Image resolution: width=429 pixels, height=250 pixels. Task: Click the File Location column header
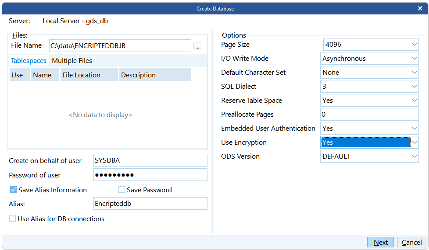89,75
